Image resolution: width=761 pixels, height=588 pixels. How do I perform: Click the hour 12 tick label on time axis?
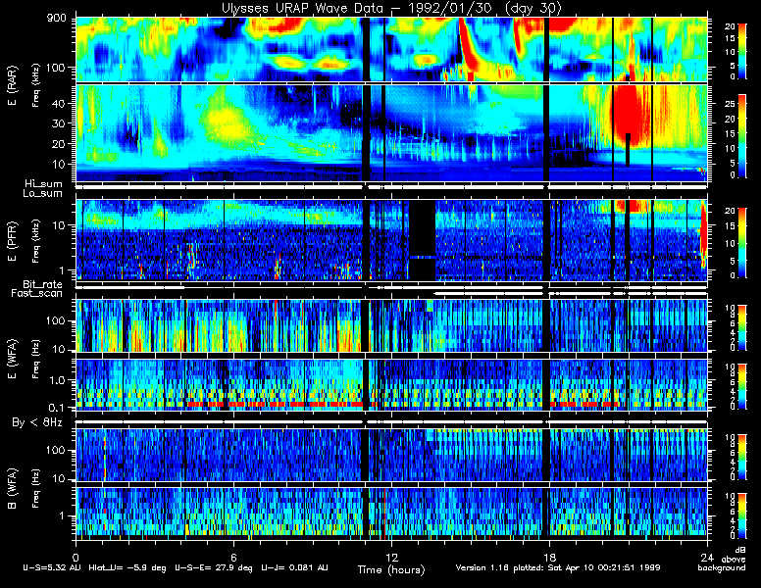[x=391, y=557]
